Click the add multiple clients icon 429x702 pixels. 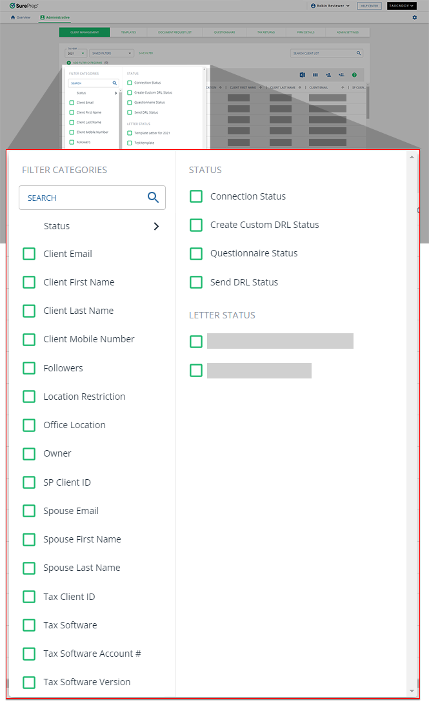(342, 74)
